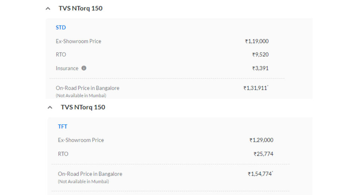Select the ₹25,774 RTO amount
The height and width of the screenshot is (195, 348).
[263, 154]
